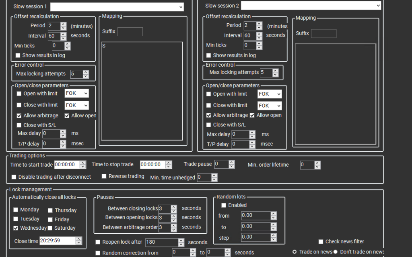Select Don't trade on news option
The width and height of the screenshot is (412, 257).
click(x=335, y=251)
